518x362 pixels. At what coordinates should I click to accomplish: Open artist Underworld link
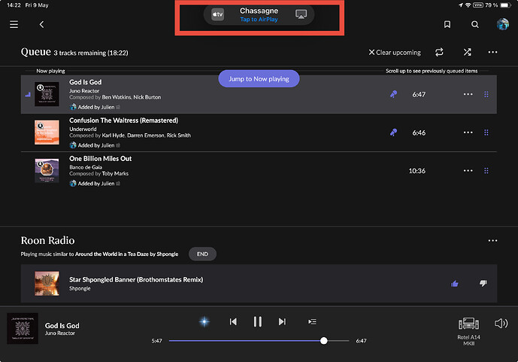tap(83, 129)
